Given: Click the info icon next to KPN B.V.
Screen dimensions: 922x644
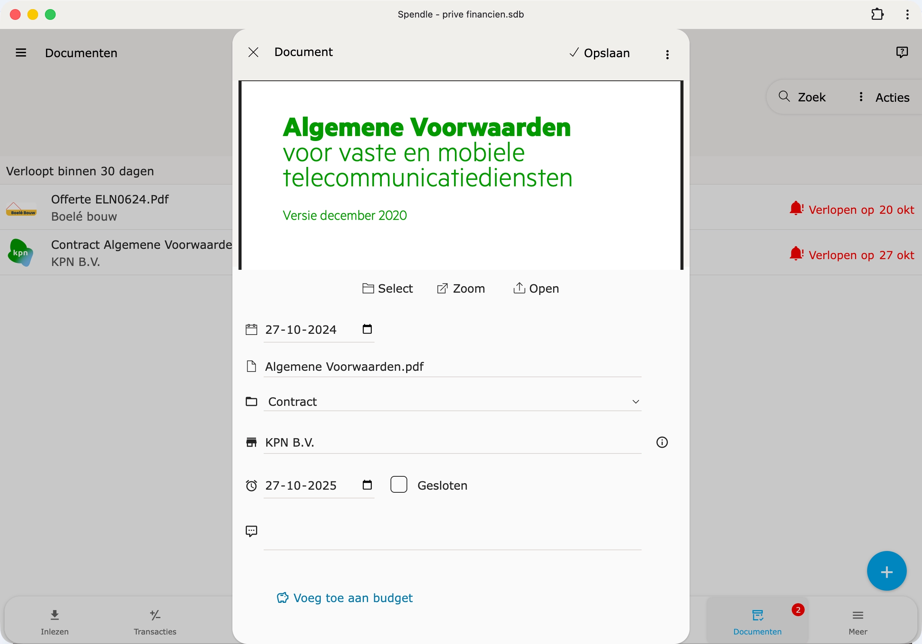Looking at the screenshot, I should 662,442.
